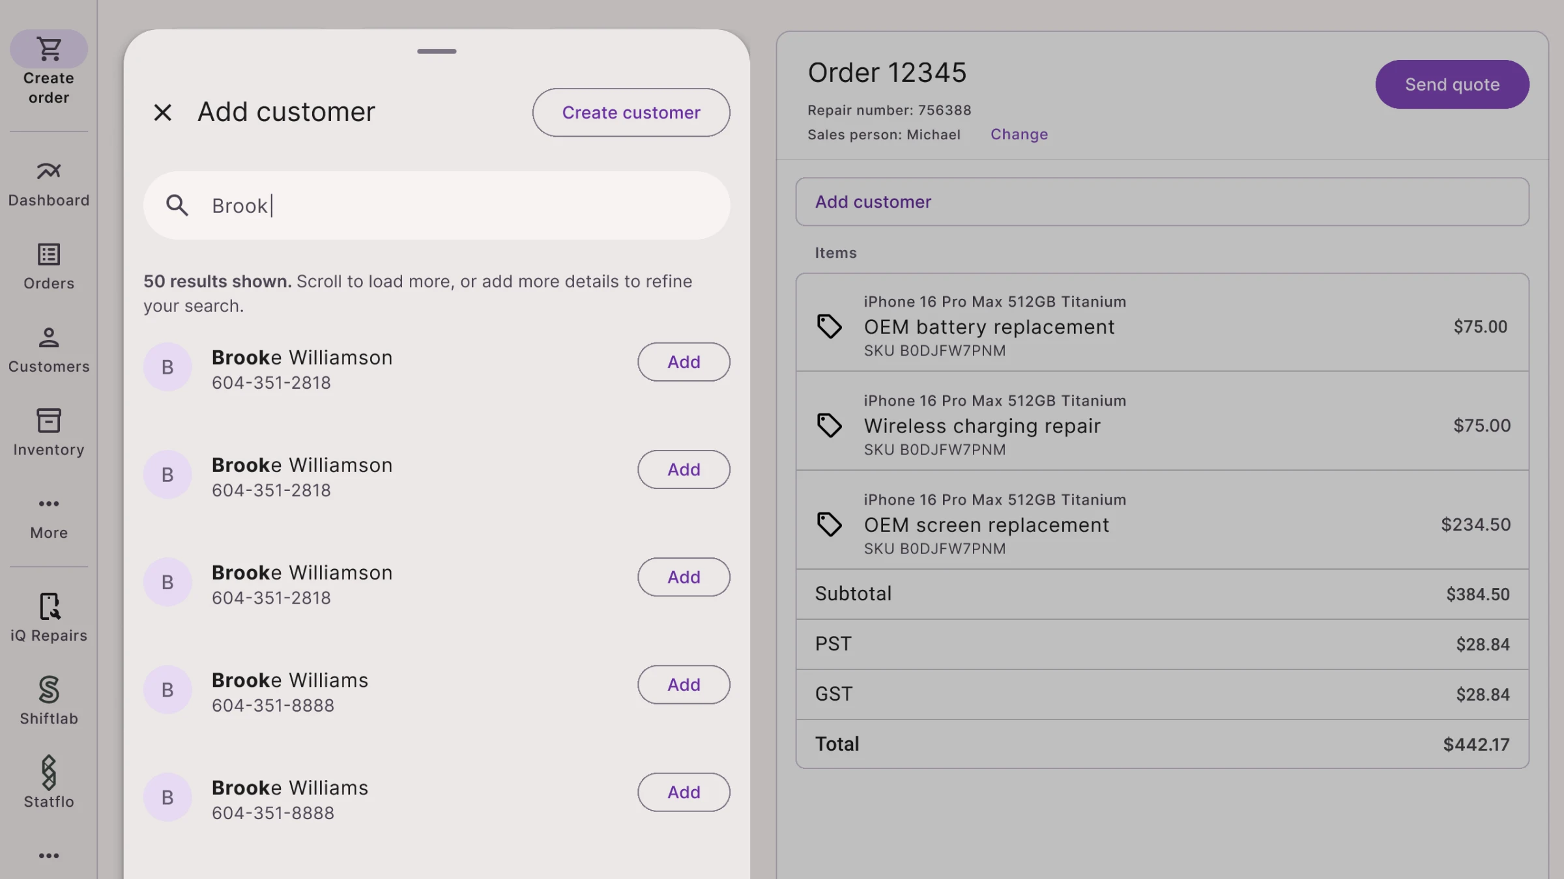Screen dimensions: 1564x879
Task: Click phone 604-351-8888 of last result
Action: point(273,813)
